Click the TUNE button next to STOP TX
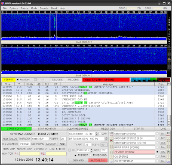This screenshot has width=172, height=165. (x=163, y=128)
